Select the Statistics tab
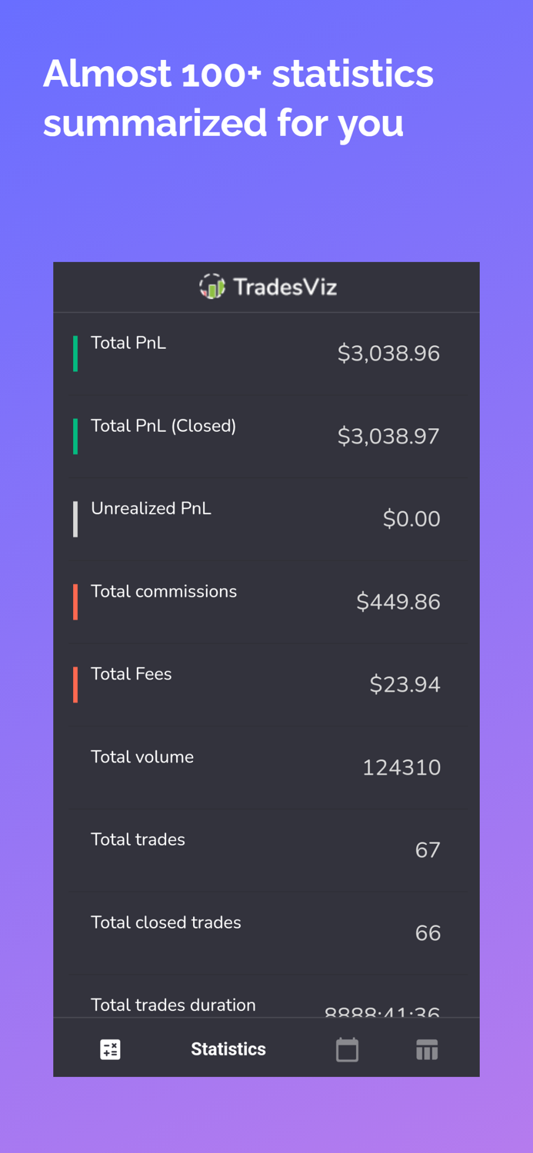 (228, 1048)
